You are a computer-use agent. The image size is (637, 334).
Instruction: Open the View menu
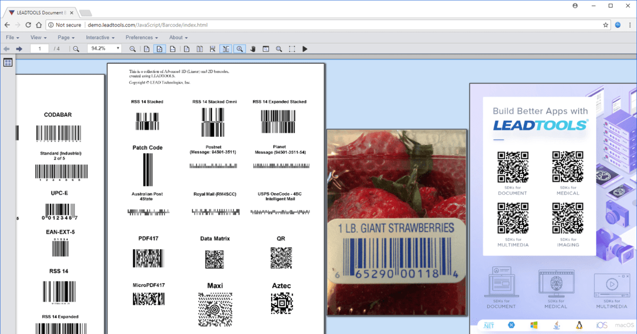pyautogui.click(x=38, y=38)
